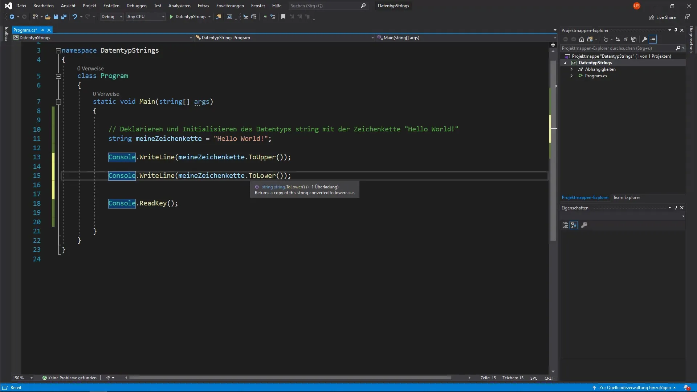Toggle a bookmark with the bookmark icon

point(283,17)
